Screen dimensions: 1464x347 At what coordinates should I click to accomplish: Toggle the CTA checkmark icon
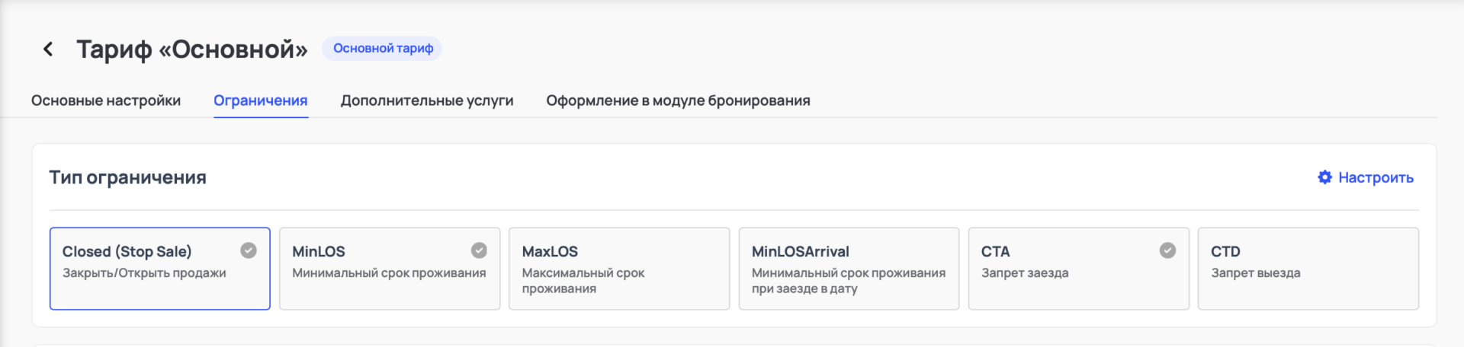1167,250
